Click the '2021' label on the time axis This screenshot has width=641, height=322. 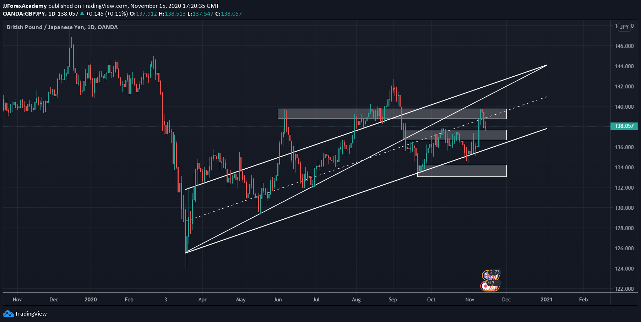coord(547,300)
